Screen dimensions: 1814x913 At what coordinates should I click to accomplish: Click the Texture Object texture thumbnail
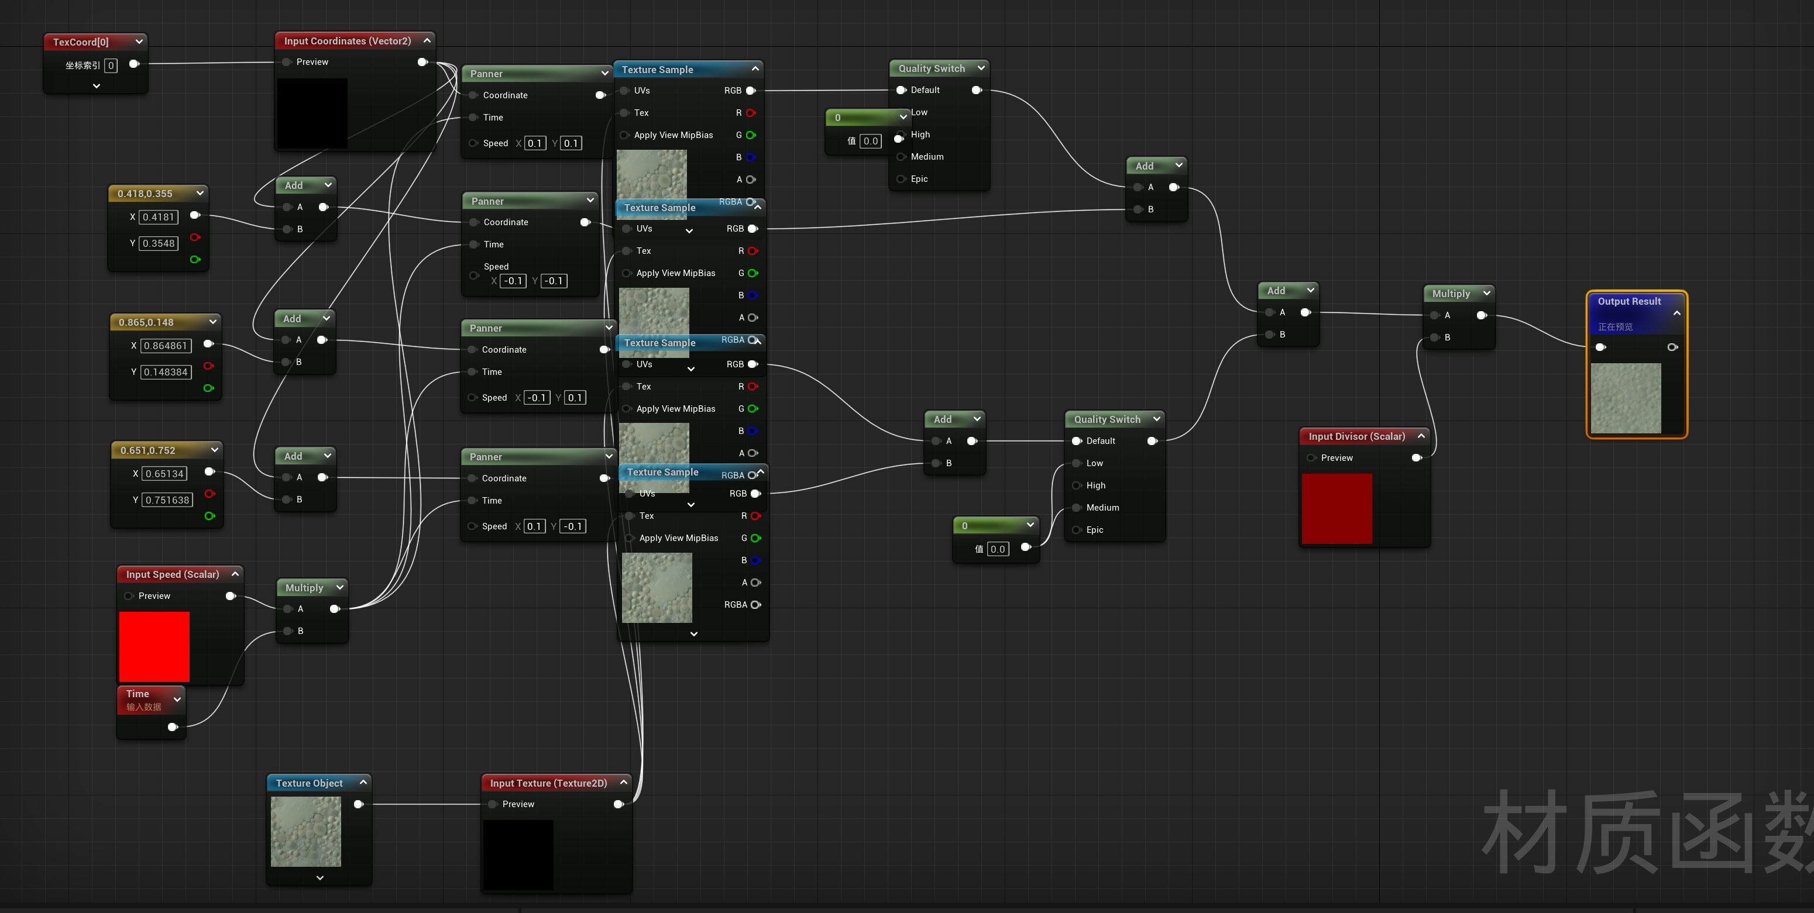pyautogui.click(x=305, y=831)
